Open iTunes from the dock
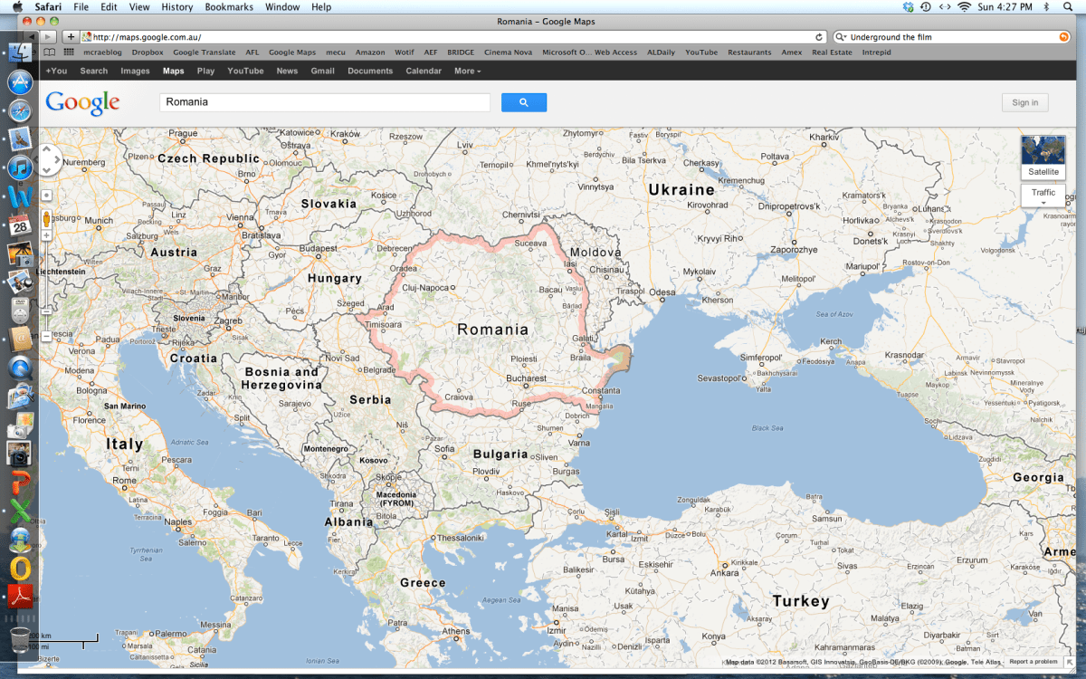 [x=20, y=167]
